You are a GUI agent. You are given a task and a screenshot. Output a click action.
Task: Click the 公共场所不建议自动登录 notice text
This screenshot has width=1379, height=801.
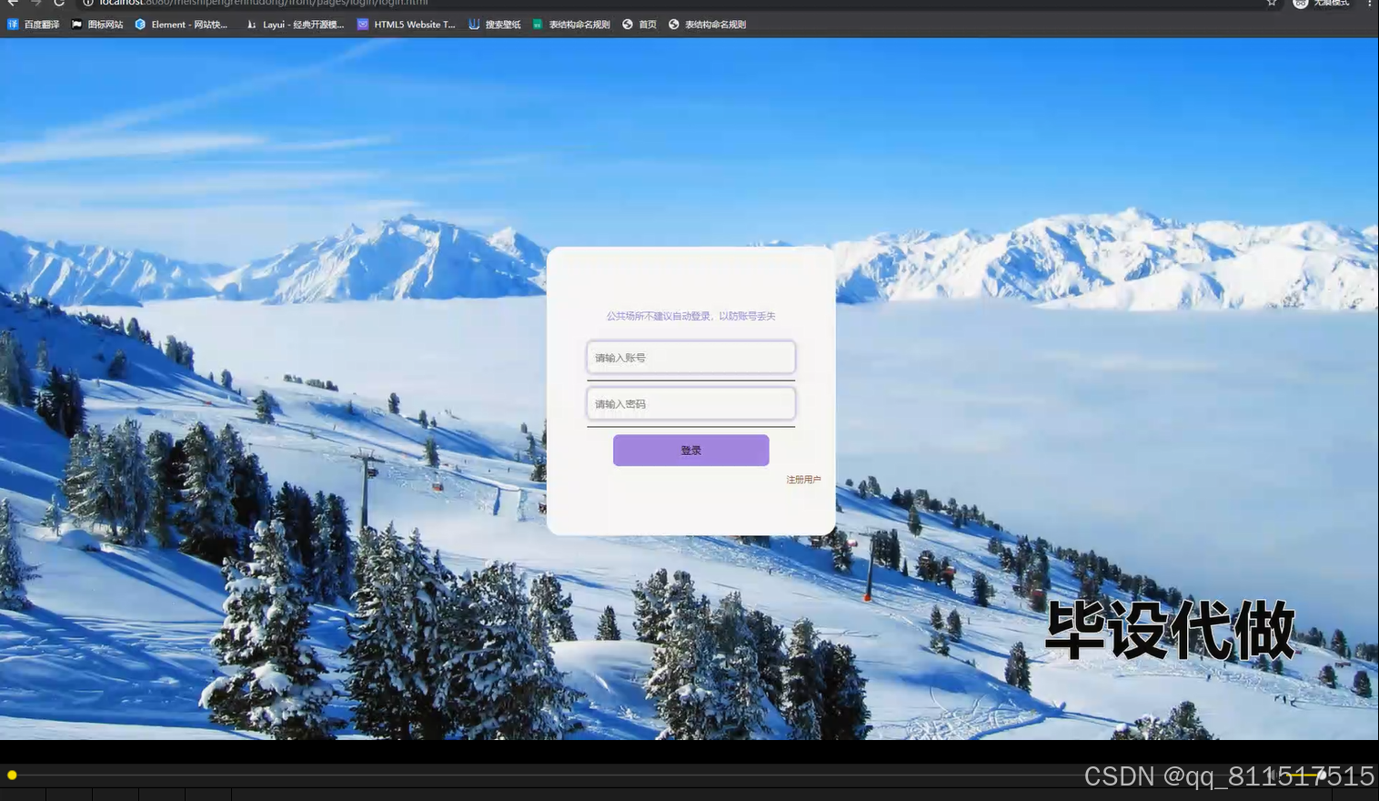click(x=691, y=317)
